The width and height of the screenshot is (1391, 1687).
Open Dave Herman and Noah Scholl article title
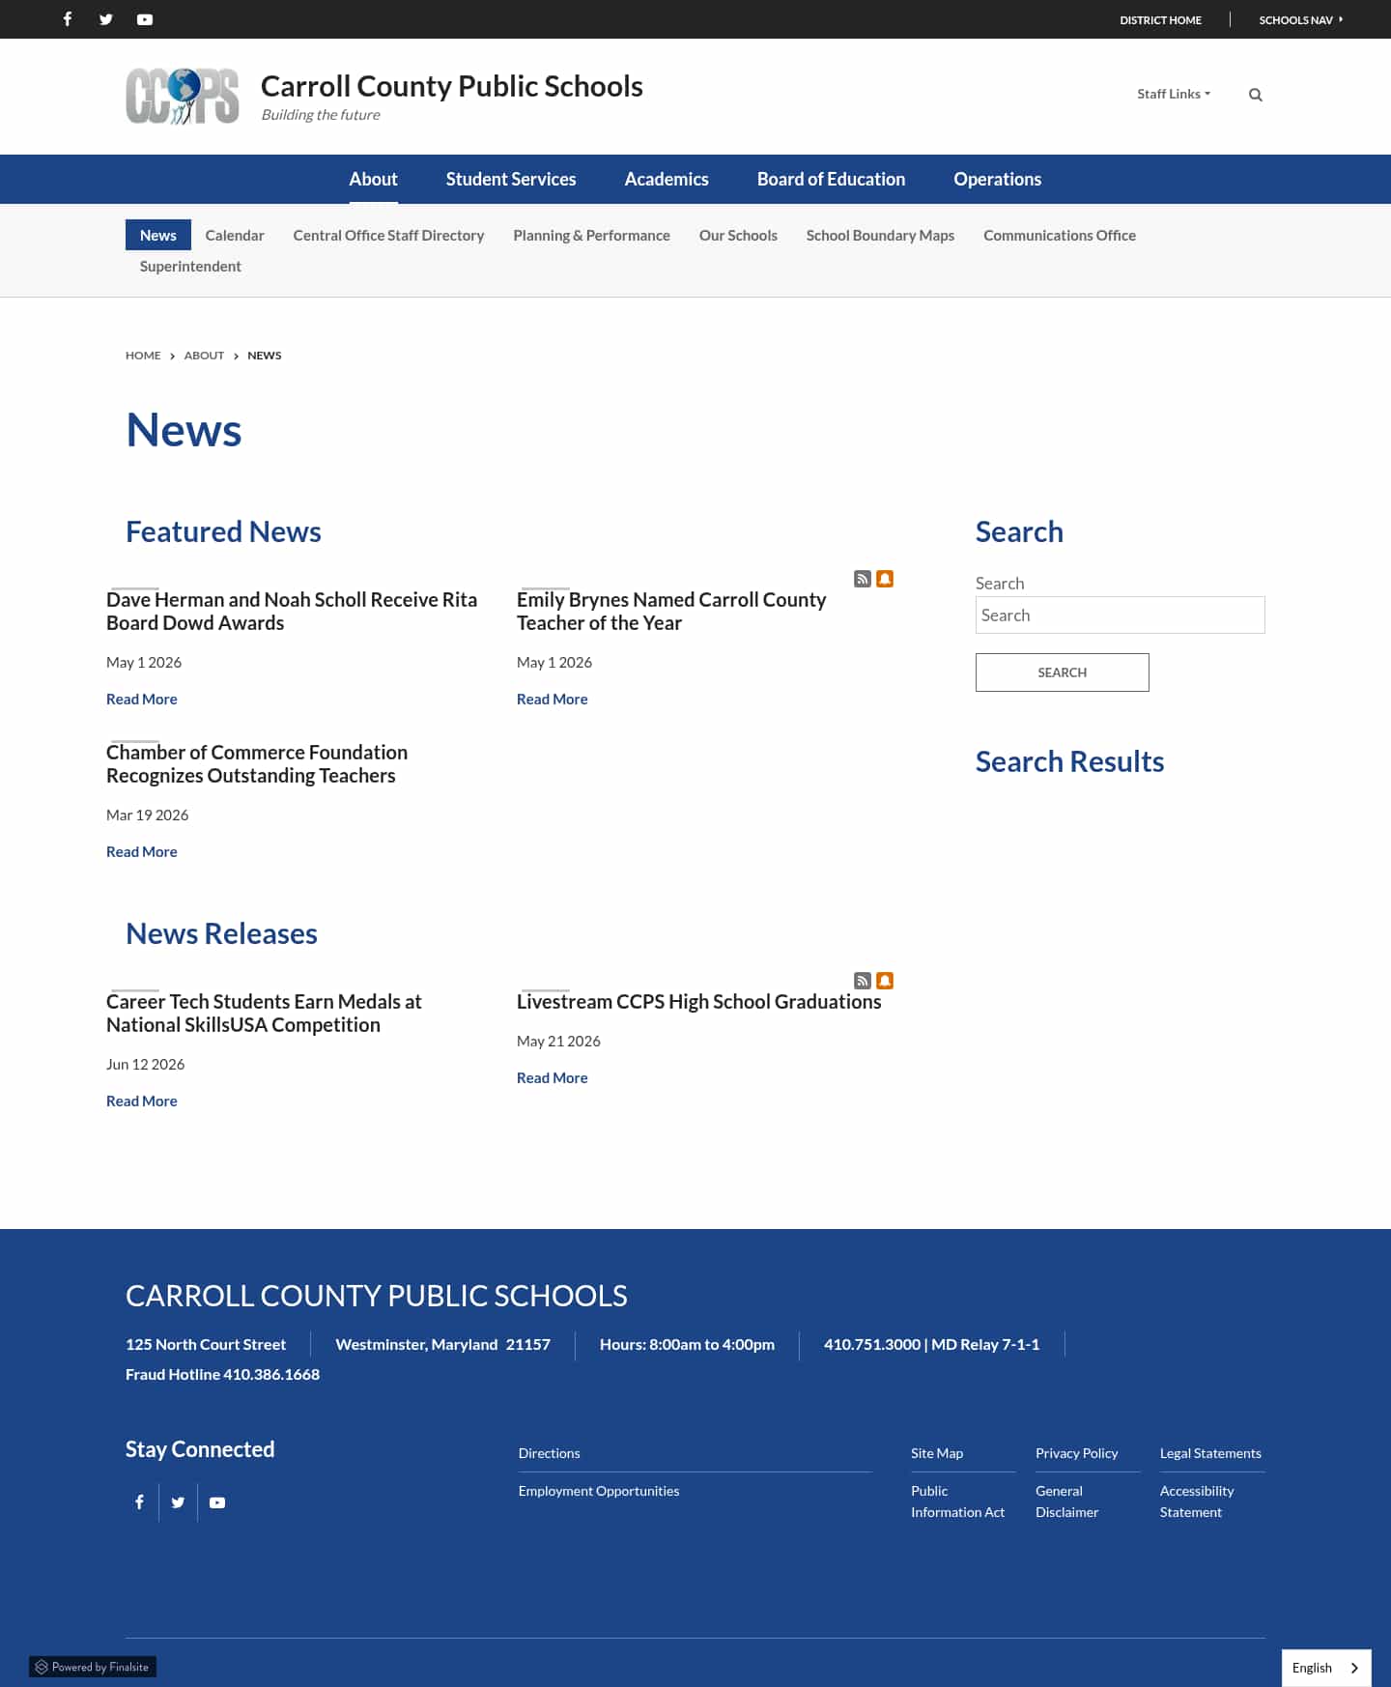[292, 611]
